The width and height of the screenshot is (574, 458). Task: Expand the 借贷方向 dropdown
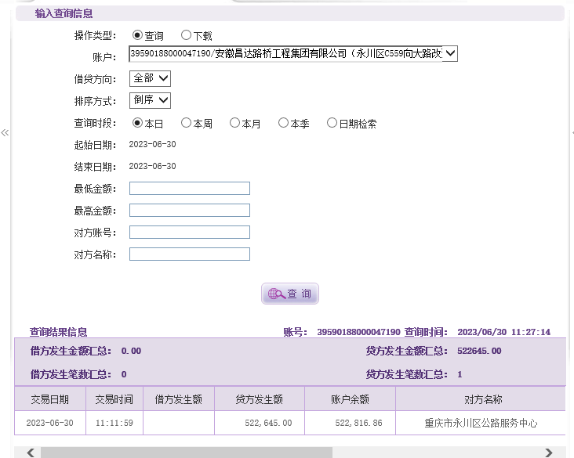(150, 78)
